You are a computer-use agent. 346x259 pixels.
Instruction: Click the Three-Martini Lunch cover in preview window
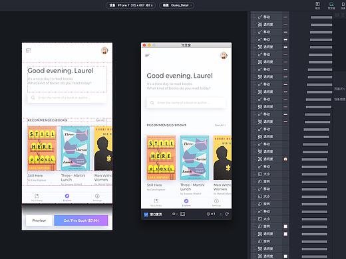(x=194, y=157)
